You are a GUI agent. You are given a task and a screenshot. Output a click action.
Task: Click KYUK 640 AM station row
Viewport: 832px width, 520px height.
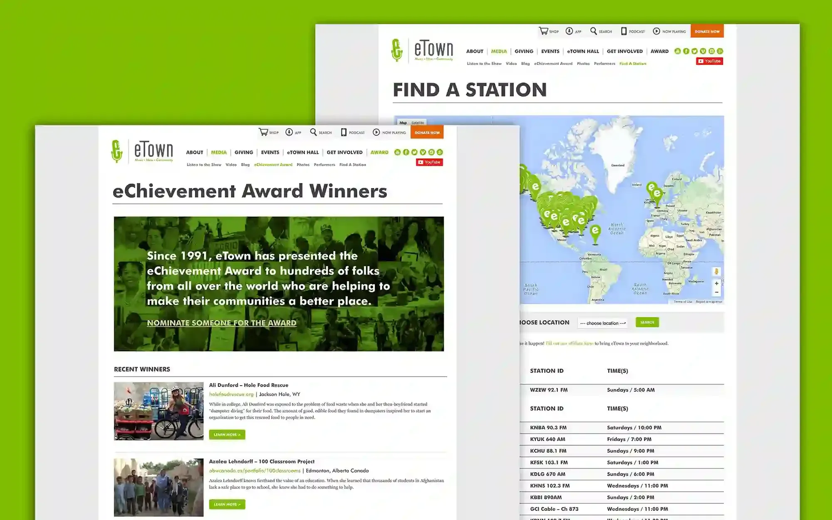622,439
